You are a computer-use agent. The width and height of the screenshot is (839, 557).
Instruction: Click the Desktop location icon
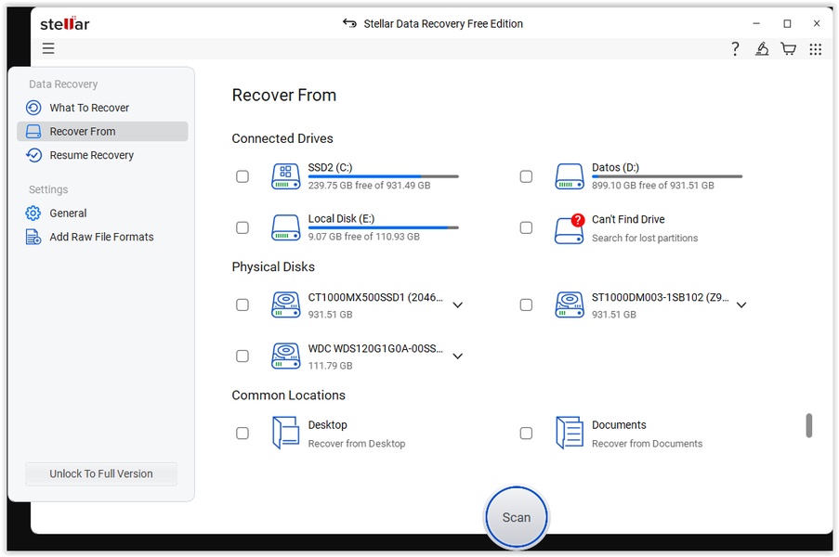pos(285,433)
